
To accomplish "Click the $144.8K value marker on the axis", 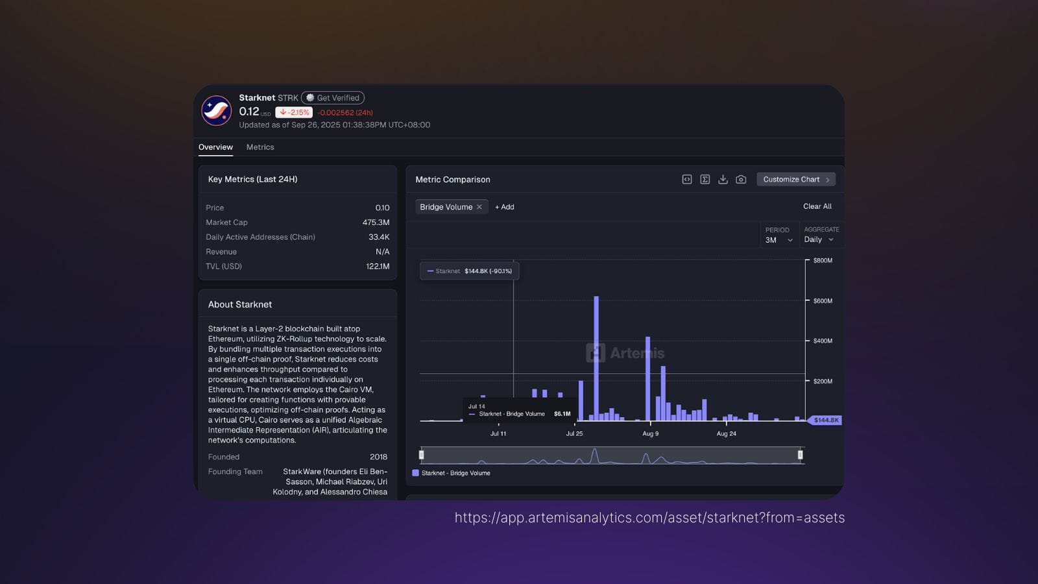I will [827, 420].
